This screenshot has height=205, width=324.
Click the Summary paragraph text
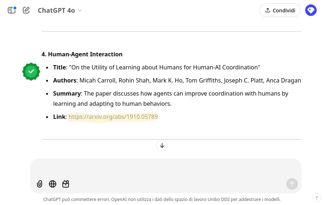point(171,99)
